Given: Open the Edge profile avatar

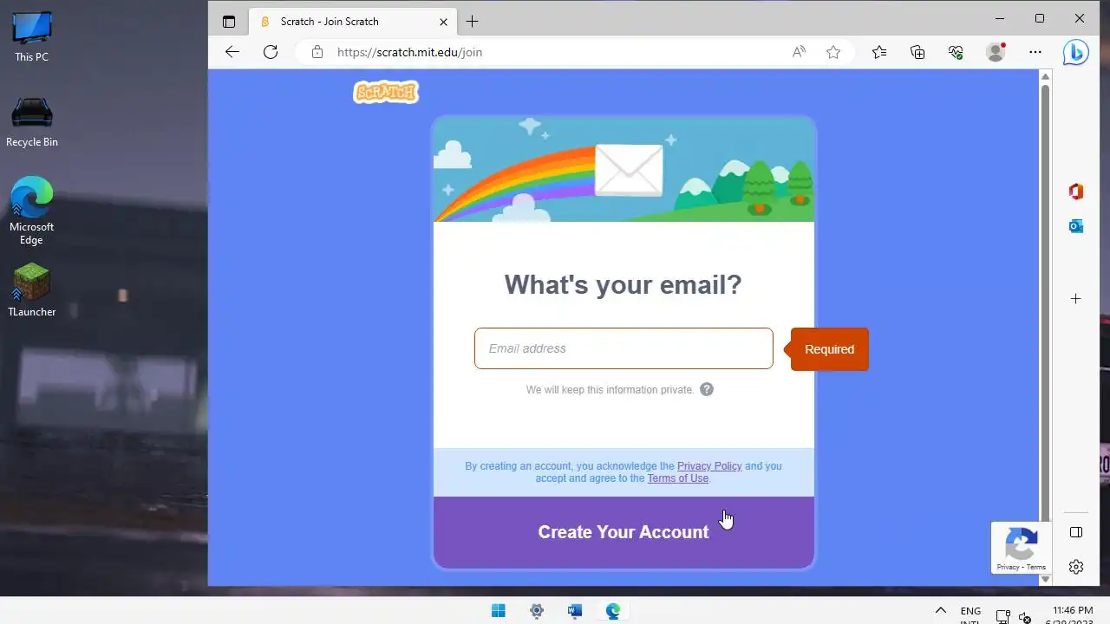Looking at the screenshot, I should (996, 52).
